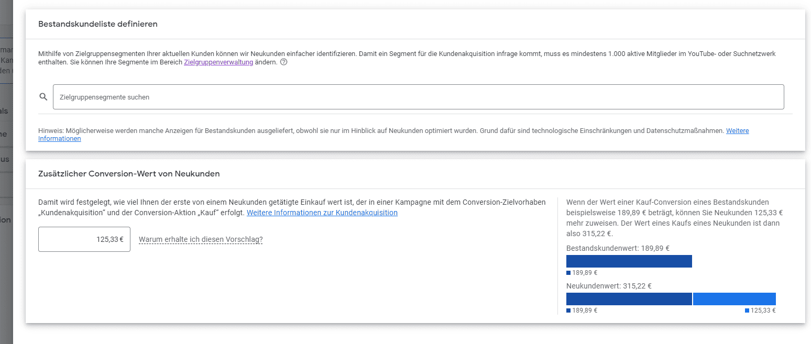Click 189,89 € legend under Neukundenwert bar
Viewport: 811px width, 344px height.
point(582,310)
